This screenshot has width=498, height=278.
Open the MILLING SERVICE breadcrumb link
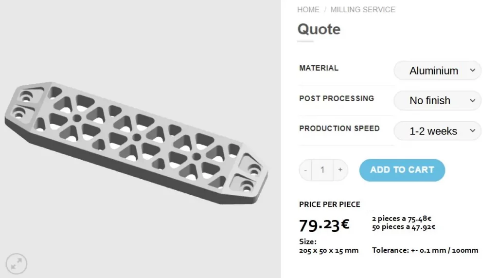click(363, 10)
